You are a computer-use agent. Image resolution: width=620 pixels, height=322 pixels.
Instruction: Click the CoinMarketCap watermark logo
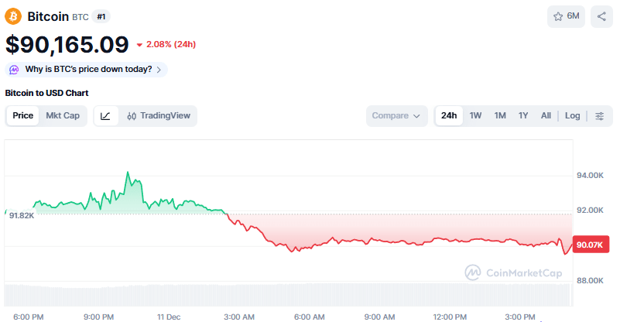pos(512,272)
